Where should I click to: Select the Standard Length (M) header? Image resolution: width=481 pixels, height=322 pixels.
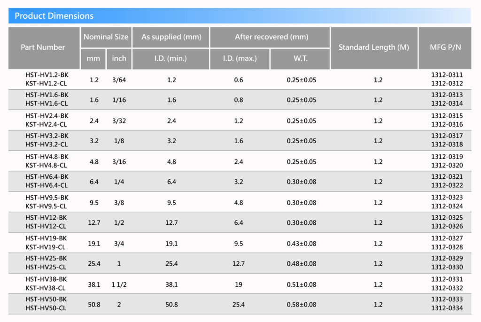pyautogui.click(x=374, y=47)
